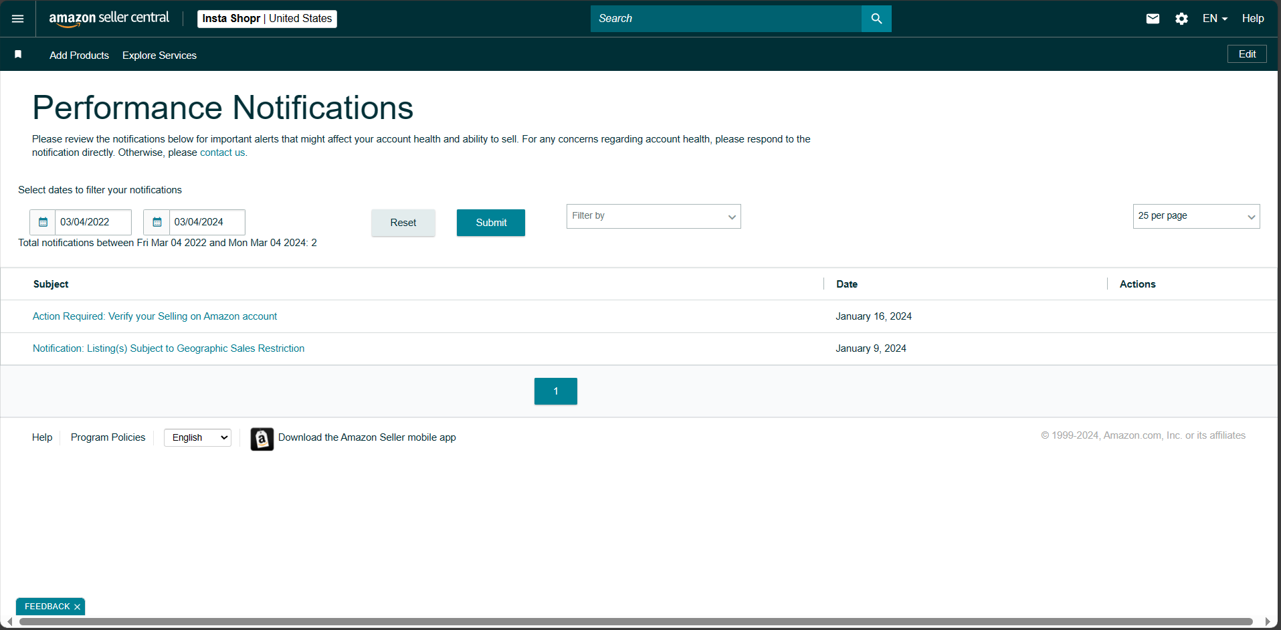
Task: Click the scrollbar right arrow
Action: point(1267,622)
